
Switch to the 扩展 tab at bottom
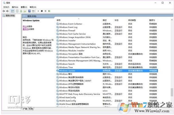(x=25, y=109)
